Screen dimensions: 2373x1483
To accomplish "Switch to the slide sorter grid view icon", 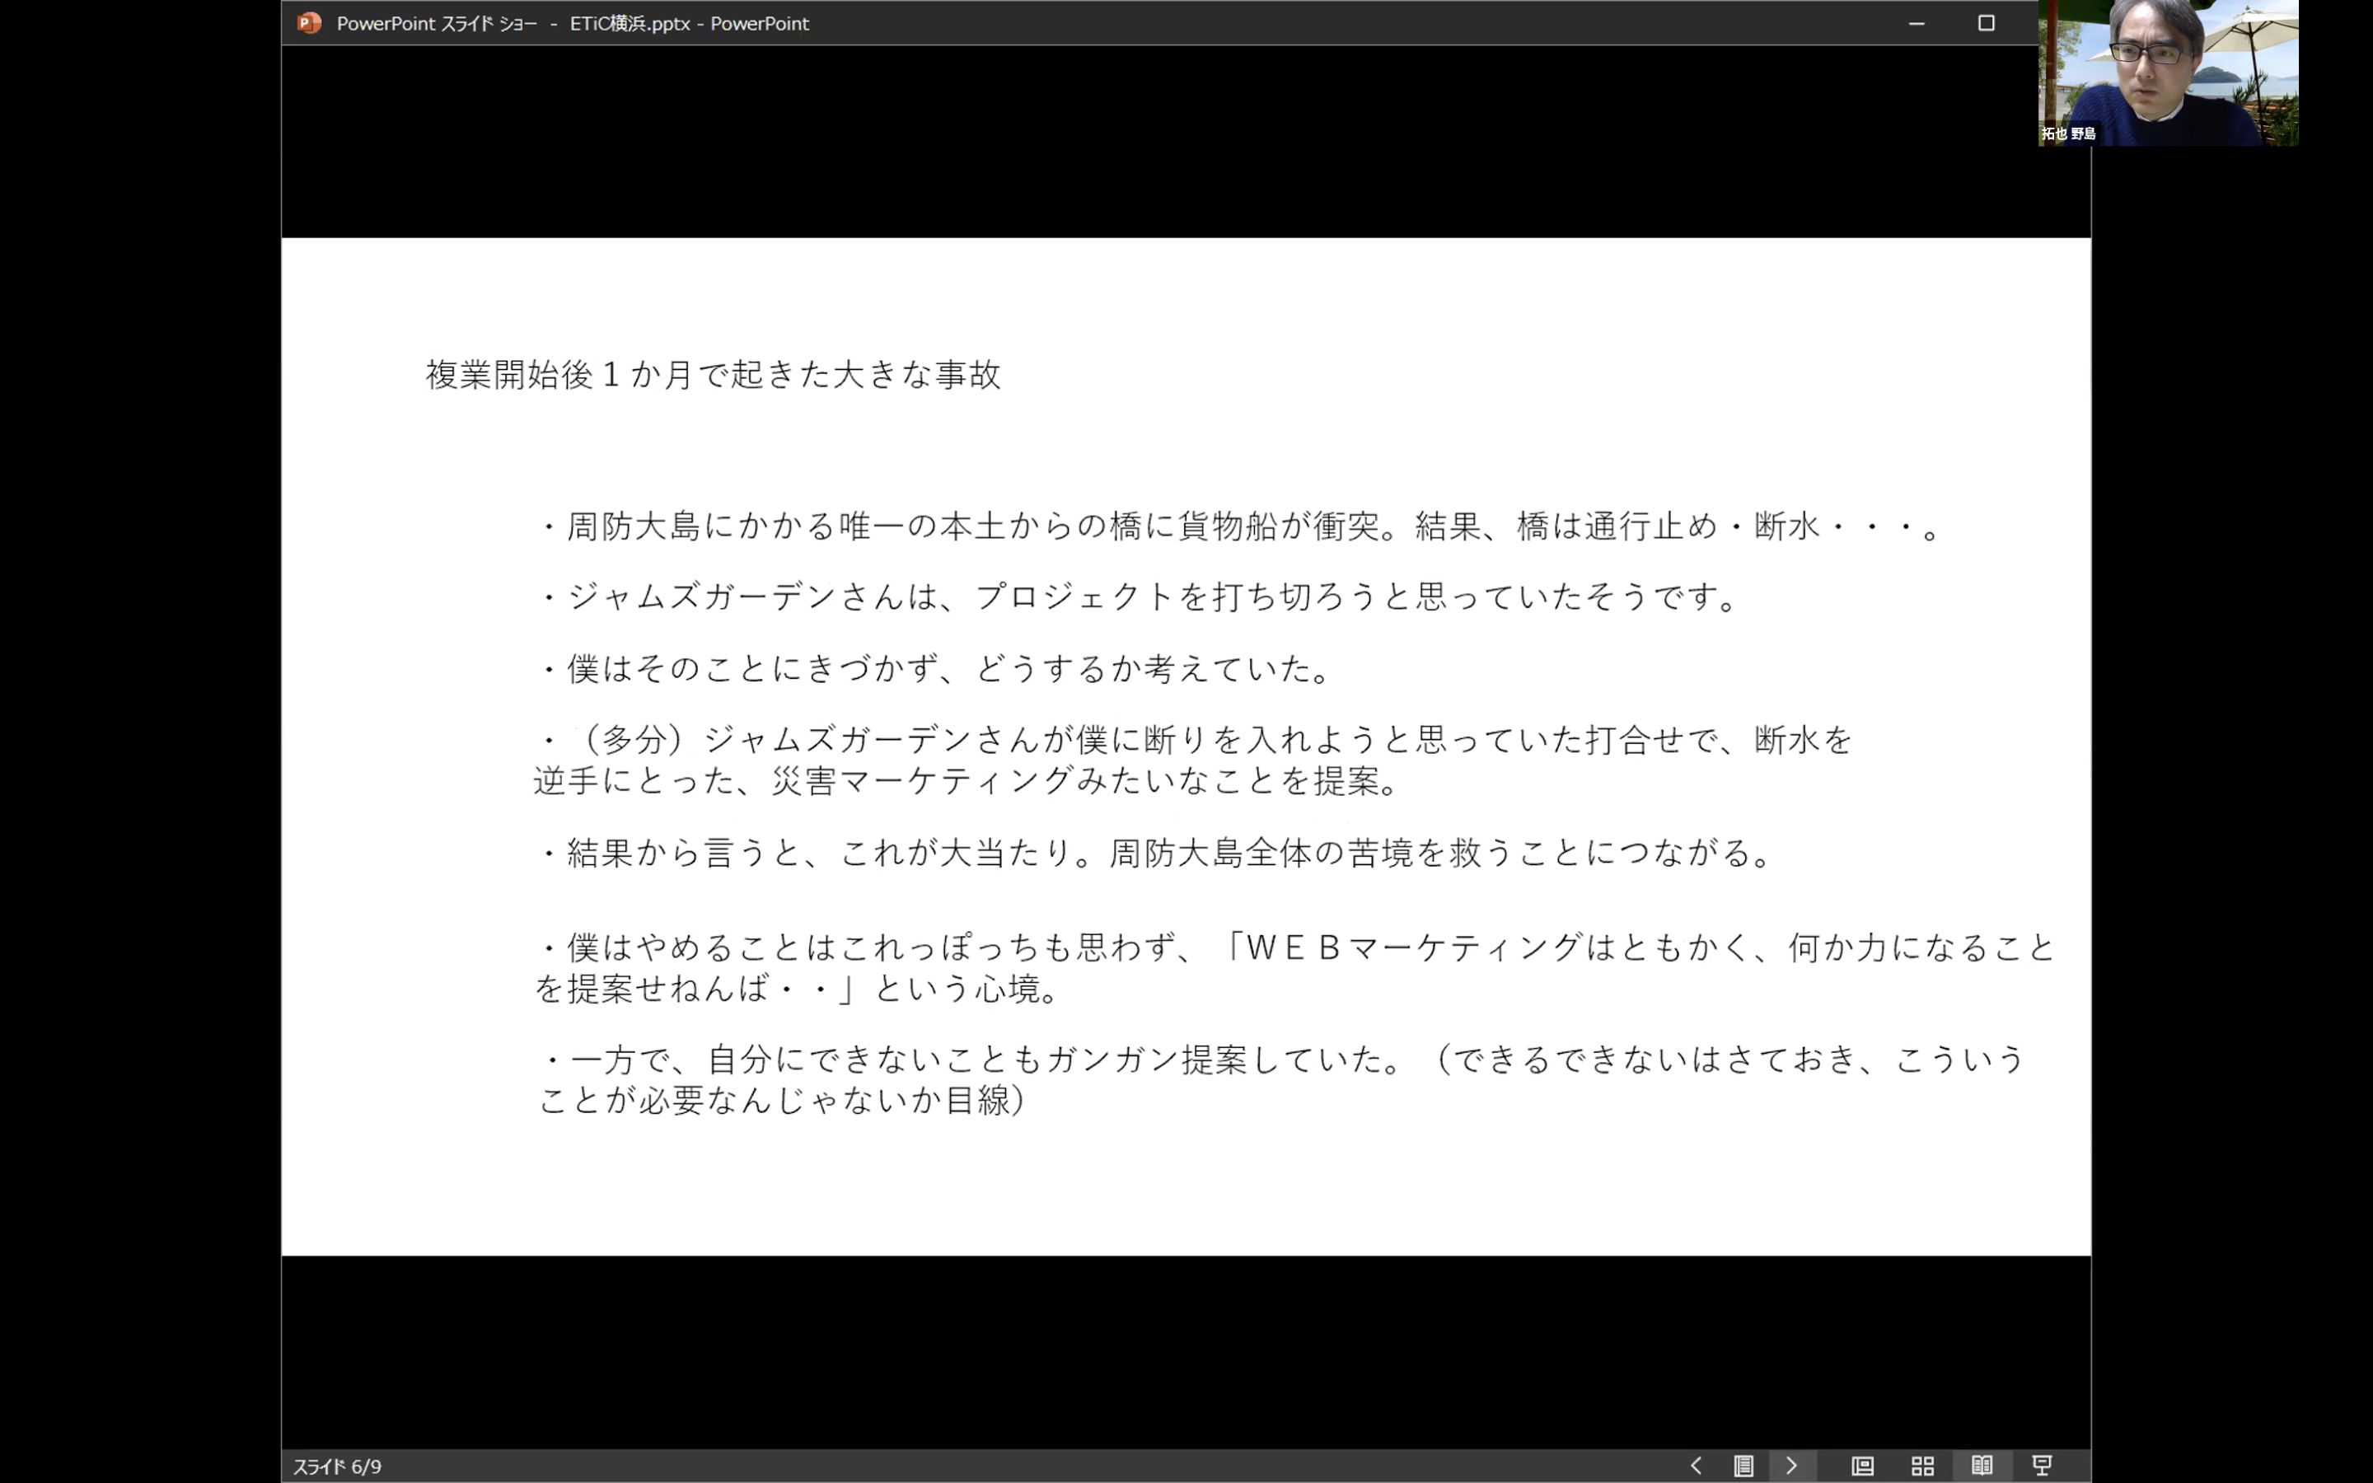I will (1924, 1466).
